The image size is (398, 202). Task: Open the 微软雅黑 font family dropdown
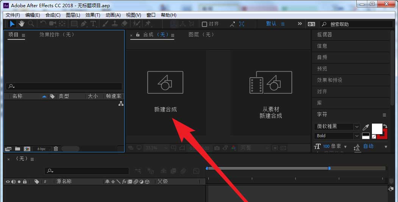[357, 127]
